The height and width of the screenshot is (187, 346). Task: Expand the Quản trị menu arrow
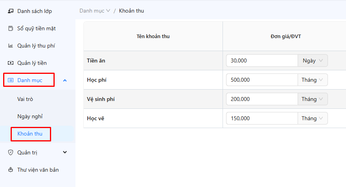coord(65,152)
